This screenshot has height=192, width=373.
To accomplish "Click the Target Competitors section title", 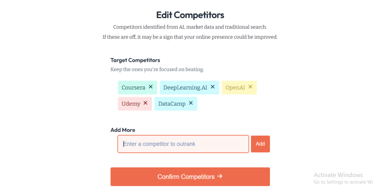I will pyautogui.click(x=135, y=60).
